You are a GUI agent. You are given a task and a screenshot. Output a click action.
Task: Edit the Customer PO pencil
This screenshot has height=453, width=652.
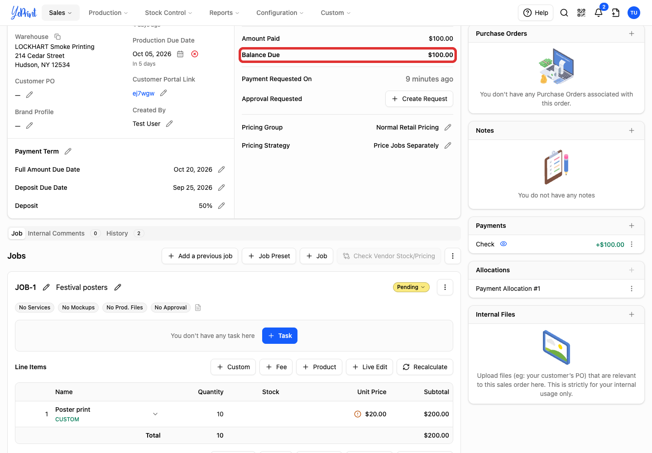pyautogui.click(x=29, y=95)
